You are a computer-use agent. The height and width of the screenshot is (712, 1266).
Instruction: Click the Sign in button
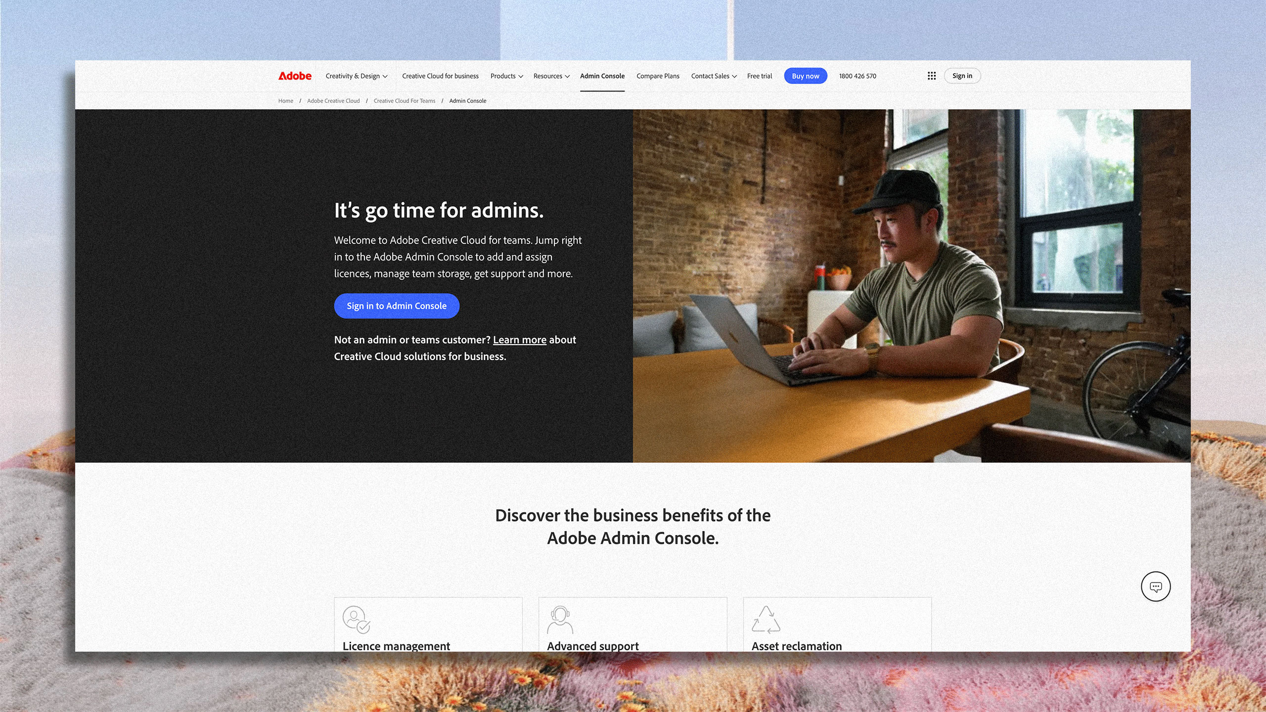(x=962, y=76)
